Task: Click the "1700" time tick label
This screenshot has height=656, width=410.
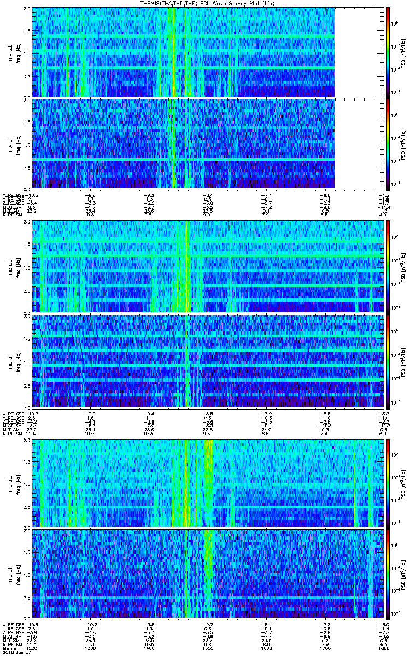Action: tap(325, 648)
